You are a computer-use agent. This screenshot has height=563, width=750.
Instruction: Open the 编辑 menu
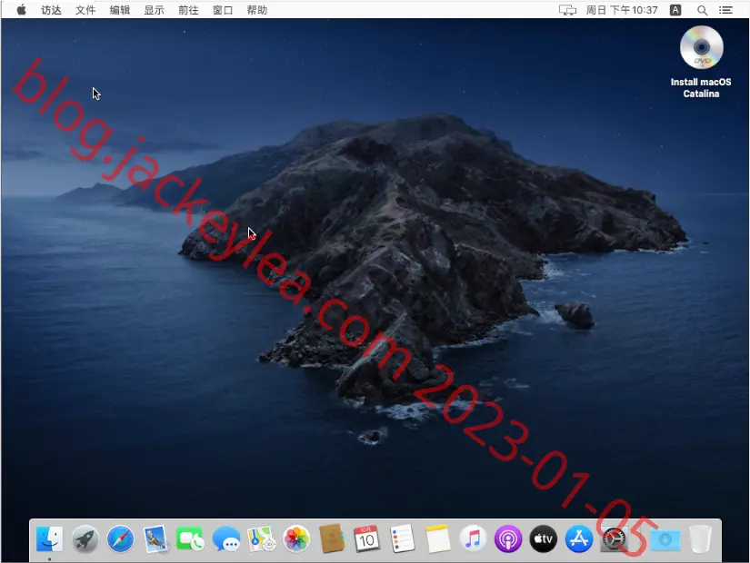pos(120,10)
